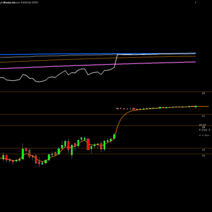Select the 25 price axis label
This screenshot has height=212, width=212.
[x=203, y=93]
